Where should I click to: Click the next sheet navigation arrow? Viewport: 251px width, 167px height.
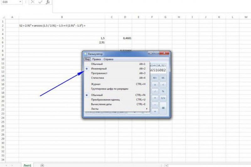[12, 165]
